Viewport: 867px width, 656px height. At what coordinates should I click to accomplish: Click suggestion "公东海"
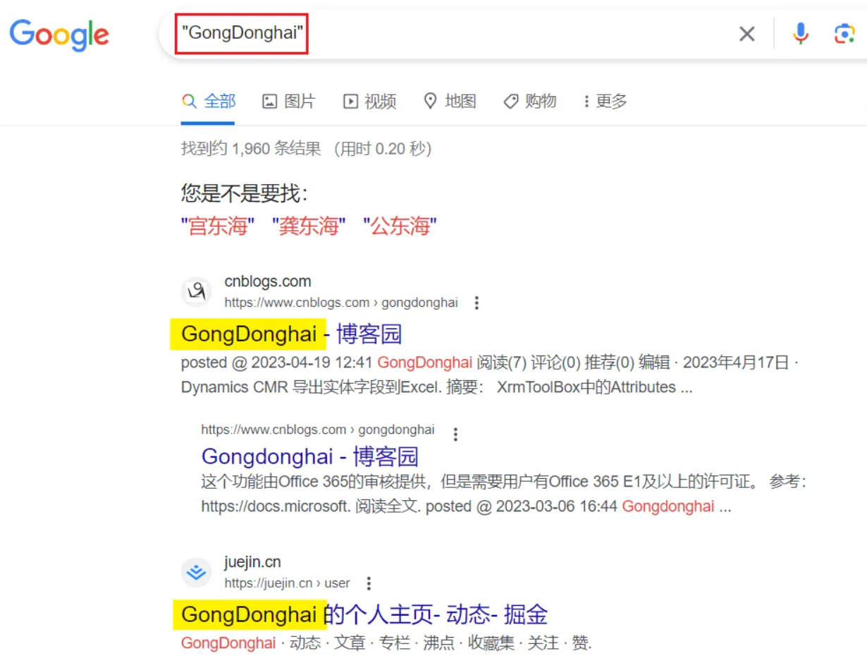(400, 226)
